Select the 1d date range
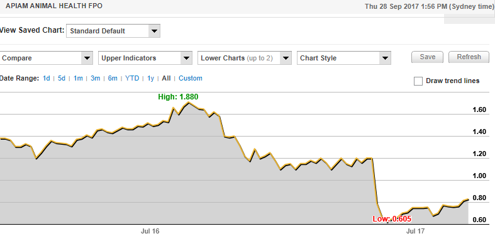Image resolution: width=495 pixels, height=236 pixels. click(47, 78)
